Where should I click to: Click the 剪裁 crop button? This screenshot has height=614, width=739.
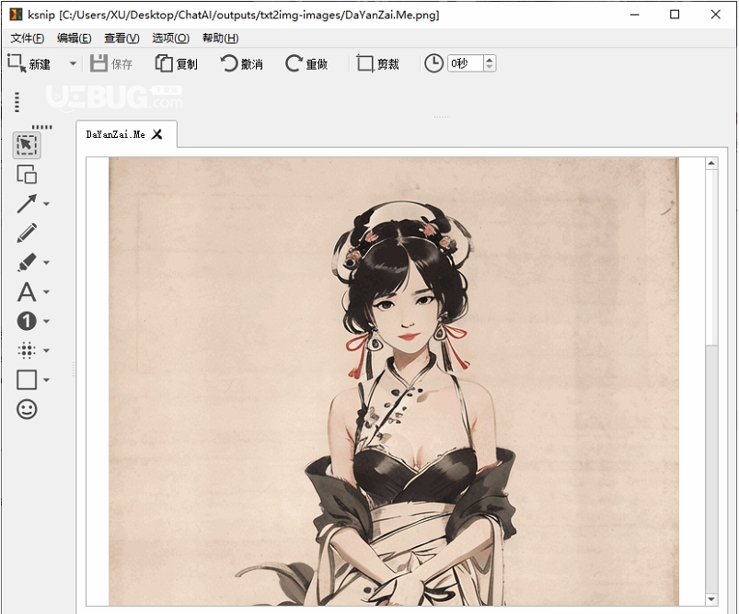[x=378, y=63]
